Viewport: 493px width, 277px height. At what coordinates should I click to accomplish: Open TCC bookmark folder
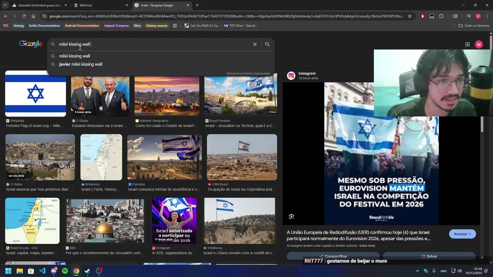pos(6,26)
